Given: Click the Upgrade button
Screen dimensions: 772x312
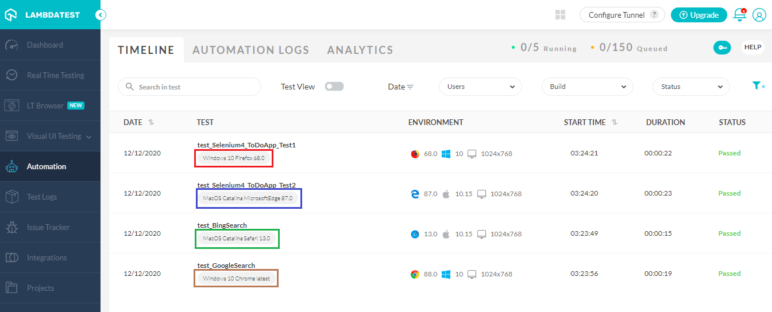Looking at the screenshot, I should coord(699,15).
